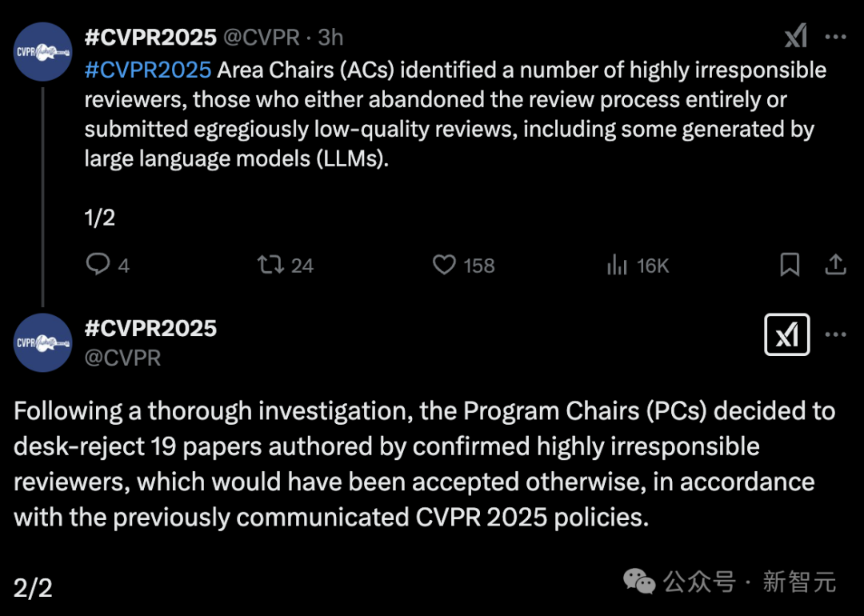This screenshot has width=864, height=616.
Task: Select the bold #CVPR2025 display name
Action: pyautogui.click(x=149, y=37)
